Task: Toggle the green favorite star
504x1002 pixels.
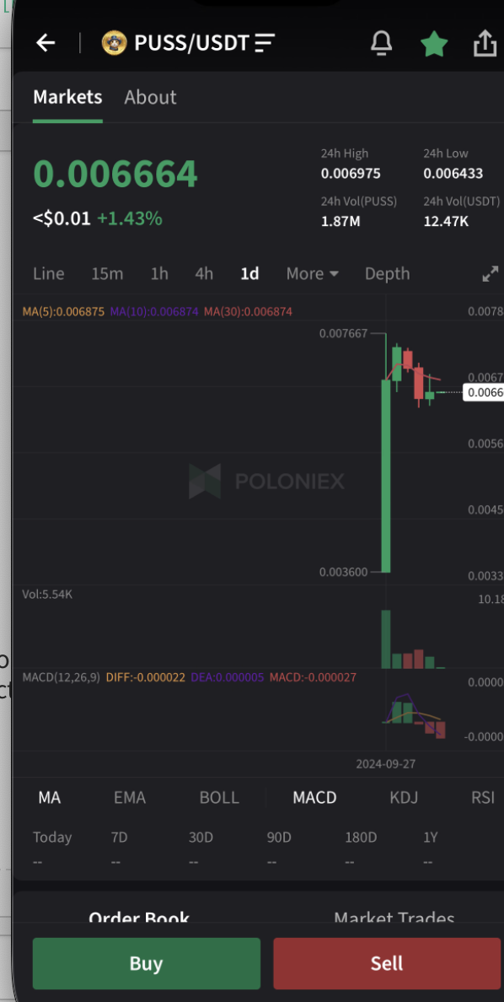Action: pyautogui.click(x=434, y=44)
